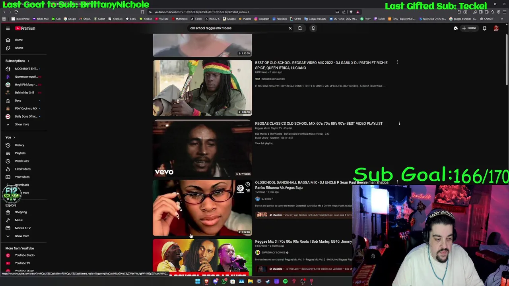The height and width of the screenshot is (286, 509).
Task: Expand the 51 chapters row
Action: [x=303, y=269]
